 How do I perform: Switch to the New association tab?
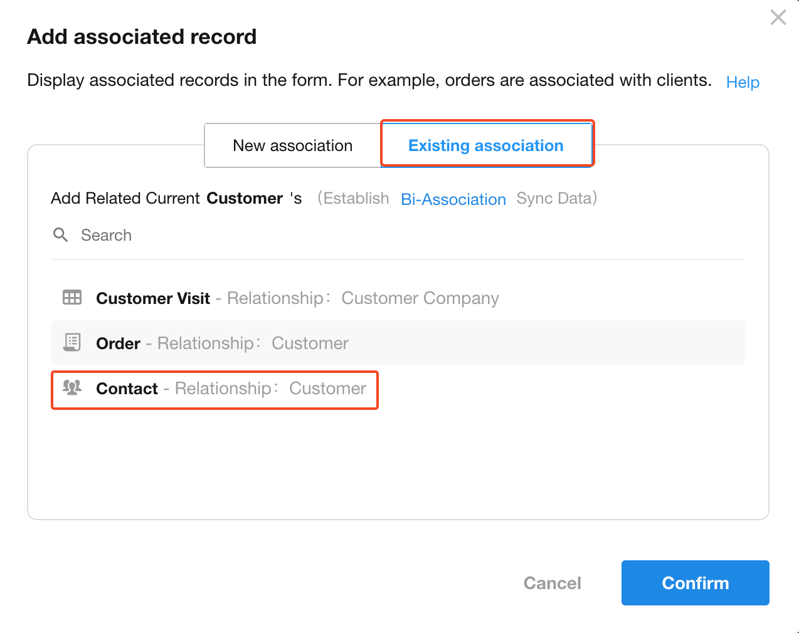(x=292, y=145)
